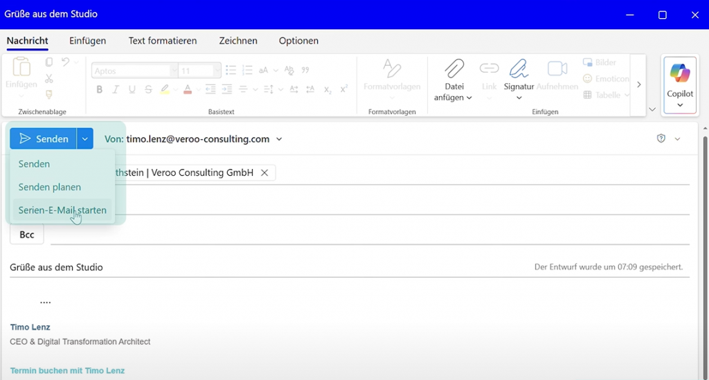Select Senden planen menu entry

click(62, 187)
